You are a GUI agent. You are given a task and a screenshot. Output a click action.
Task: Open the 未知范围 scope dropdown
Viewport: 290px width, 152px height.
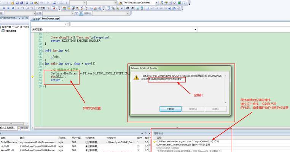(195, 30)
